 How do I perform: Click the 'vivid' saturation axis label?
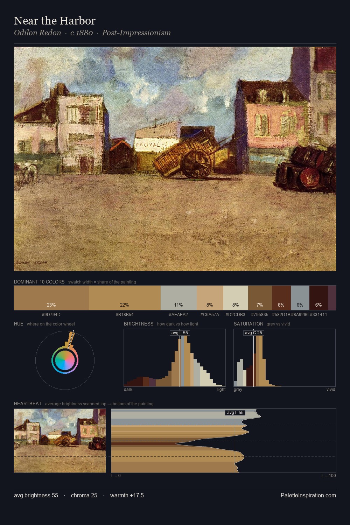pos(331,390)
